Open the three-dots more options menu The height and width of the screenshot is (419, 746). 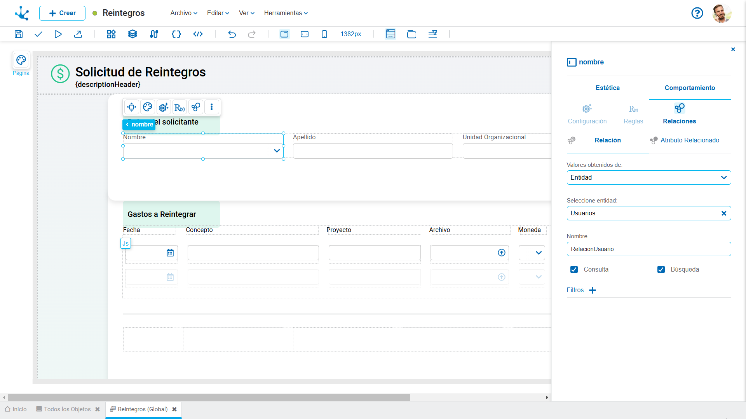tap(212, 107)
